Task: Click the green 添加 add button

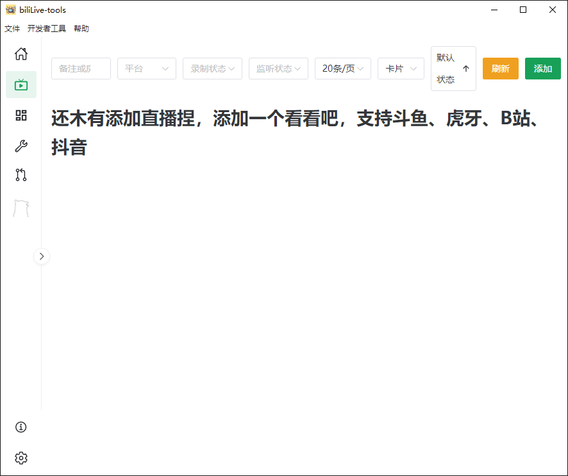Action: [542, 69]
